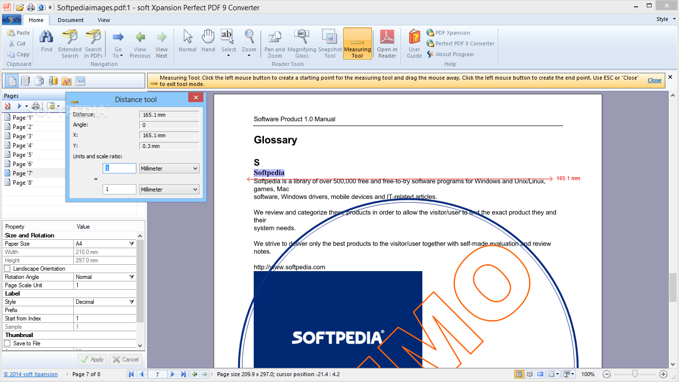Open Perfect PDF 9 Converter help
The height and width of the screenshot is (382, 679).
(x=460, y=43)
